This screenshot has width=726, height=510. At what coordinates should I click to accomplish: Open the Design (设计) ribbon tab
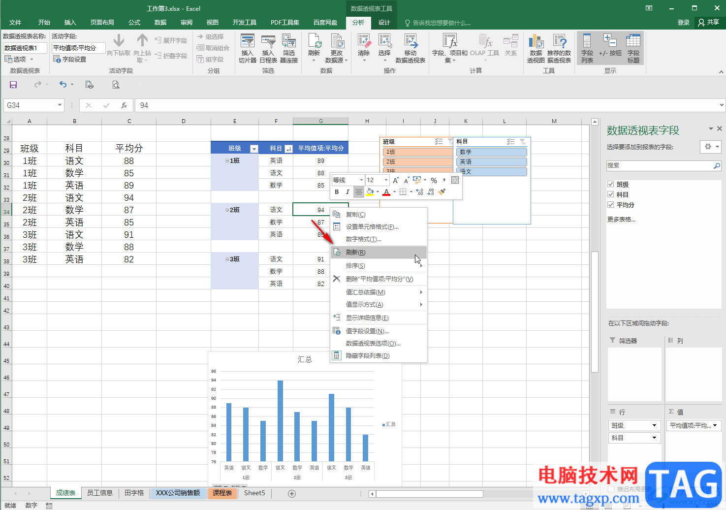click(384, 23)
